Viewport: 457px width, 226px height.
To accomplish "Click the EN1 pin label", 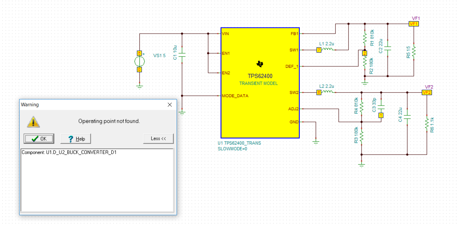I will pyautogui.click(x=226, y=53).
